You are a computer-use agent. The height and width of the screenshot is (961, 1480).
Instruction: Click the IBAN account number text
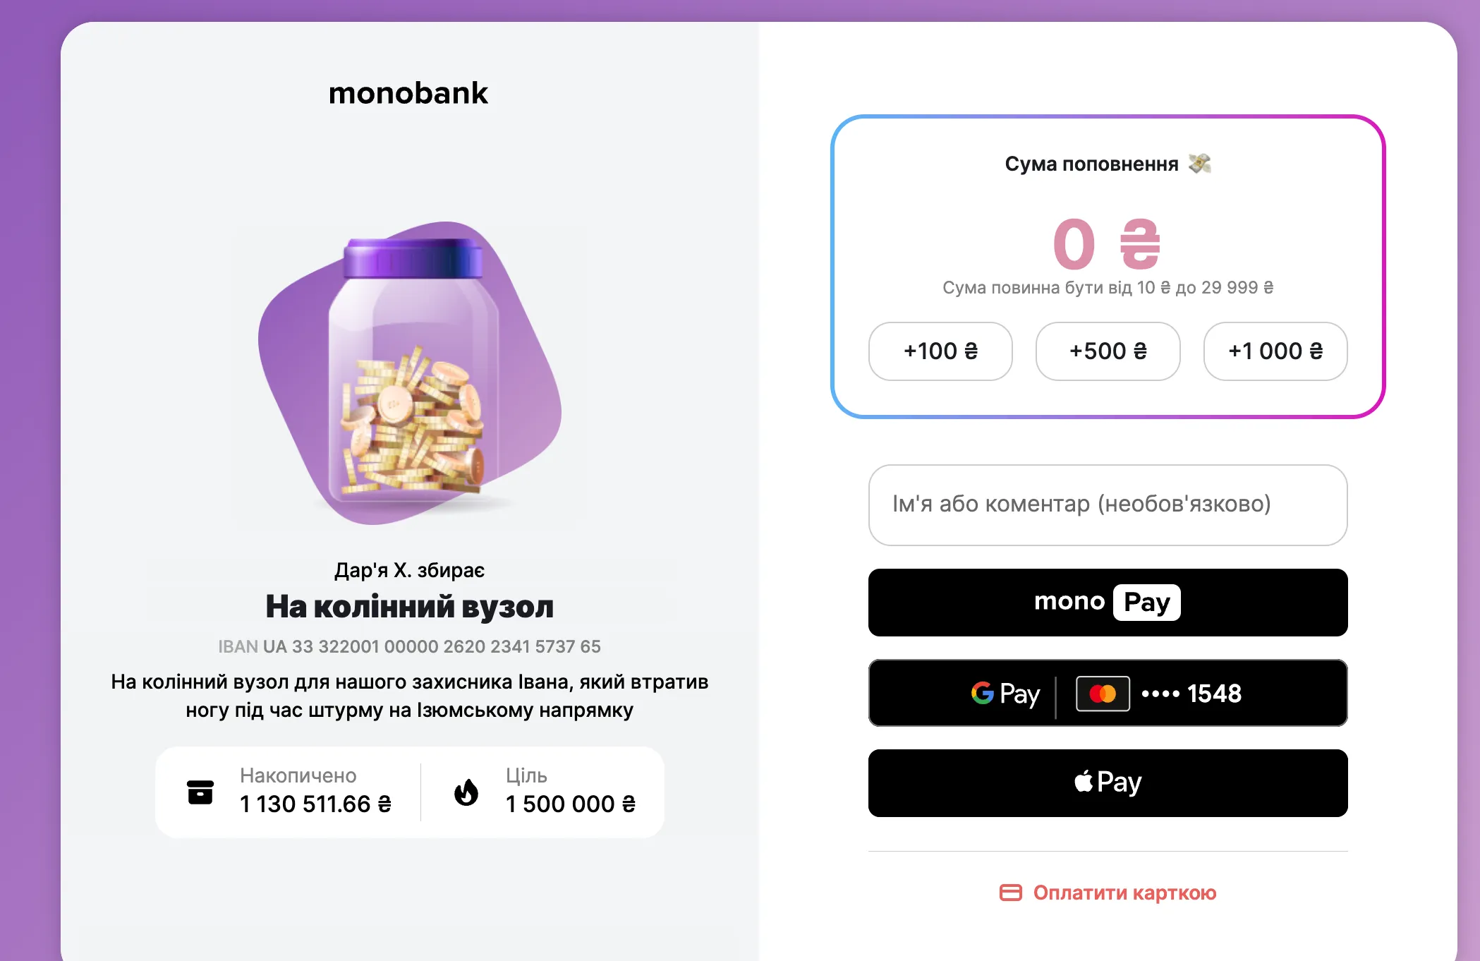click(431, 646)
